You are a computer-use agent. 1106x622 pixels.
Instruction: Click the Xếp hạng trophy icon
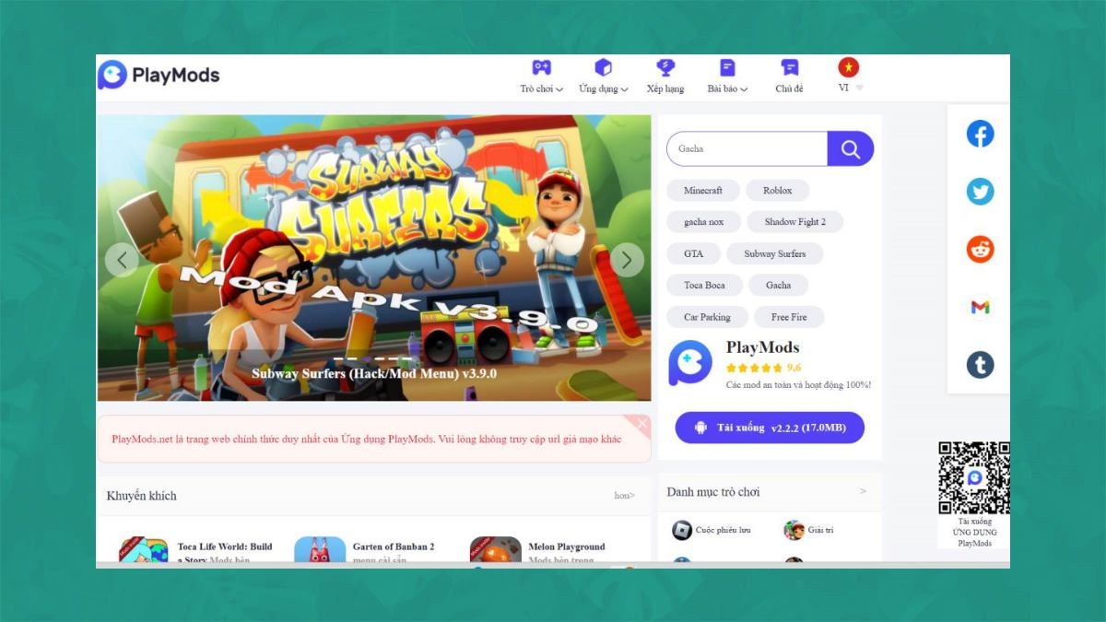(x=665, y=66)
